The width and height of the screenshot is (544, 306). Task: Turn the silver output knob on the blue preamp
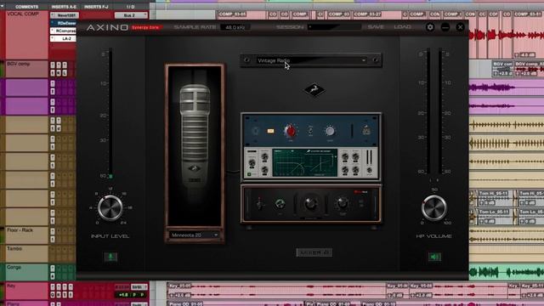point(330,131)
